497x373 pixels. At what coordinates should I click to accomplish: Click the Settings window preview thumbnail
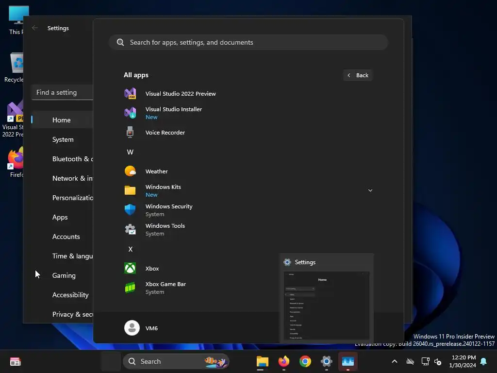(327, 306)
